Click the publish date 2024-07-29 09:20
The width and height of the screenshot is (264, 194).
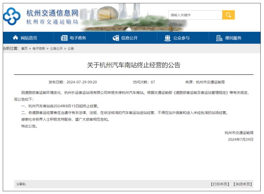(x=82, y=82)
